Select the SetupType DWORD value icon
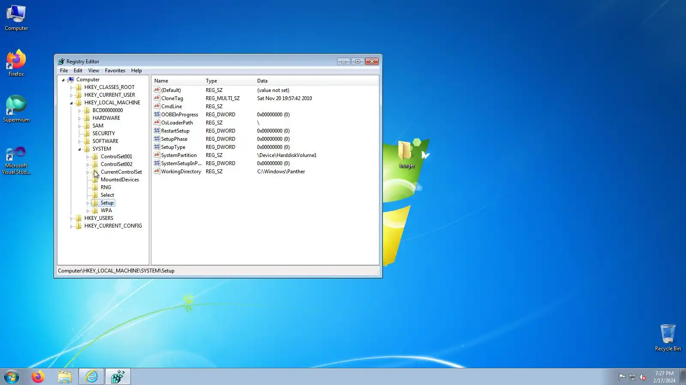686x385 pixels. pos(157,147)
